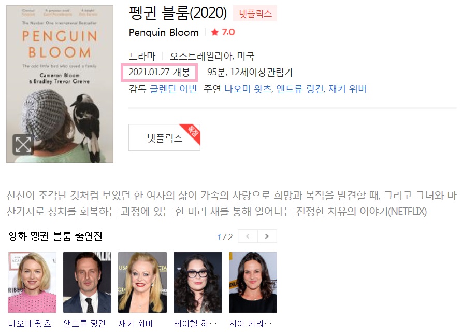Click the red star rating icon
Viewport: 462px width, 334px height.
click(215, 32)
